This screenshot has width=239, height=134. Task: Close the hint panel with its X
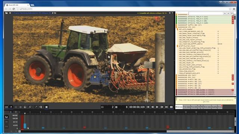(x=235, y=98)
